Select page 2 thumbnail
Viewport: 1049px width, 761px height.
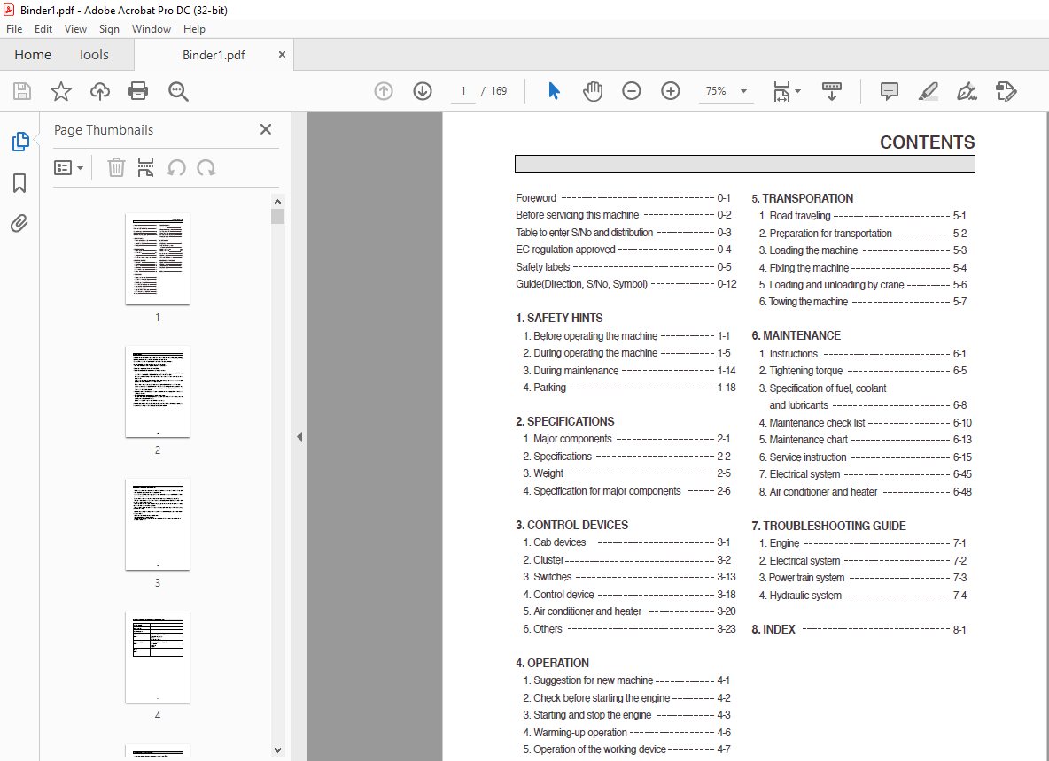pos(157,391)
